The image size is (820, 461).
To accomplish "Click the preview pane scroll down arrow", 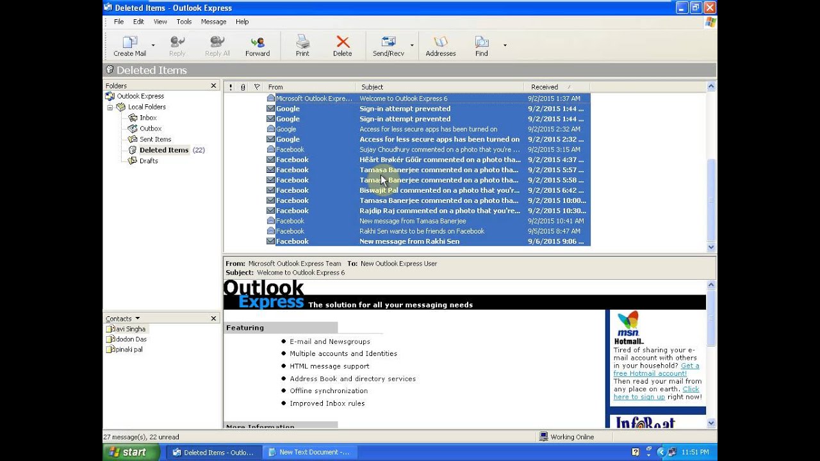I will click(x=711, y=423).
